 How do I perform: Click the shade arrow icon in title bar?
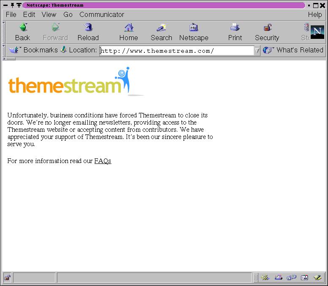[x=19, y=5]
